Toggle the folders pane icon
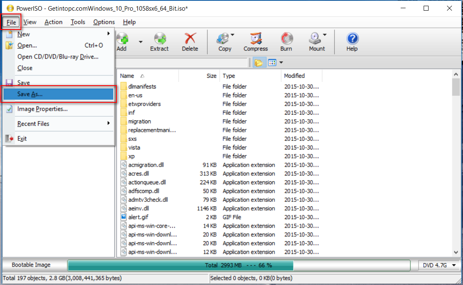 [259, 63]
